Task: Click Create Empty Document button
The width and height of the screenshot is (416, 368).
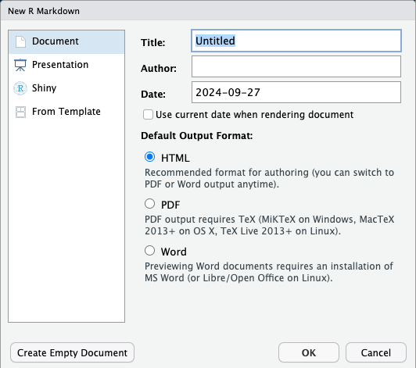Action: point(72,352)
